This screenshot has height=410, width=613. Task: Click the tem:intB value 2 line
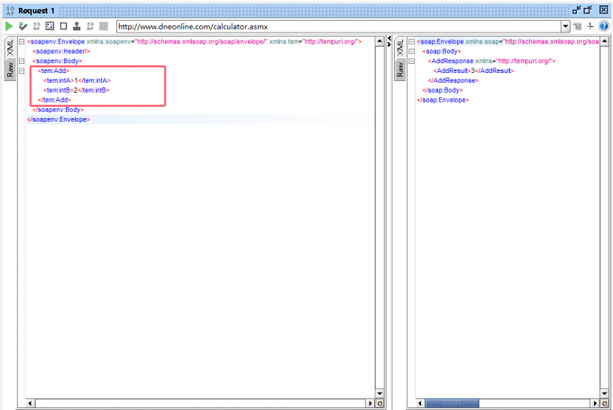[x=77, y=90]
